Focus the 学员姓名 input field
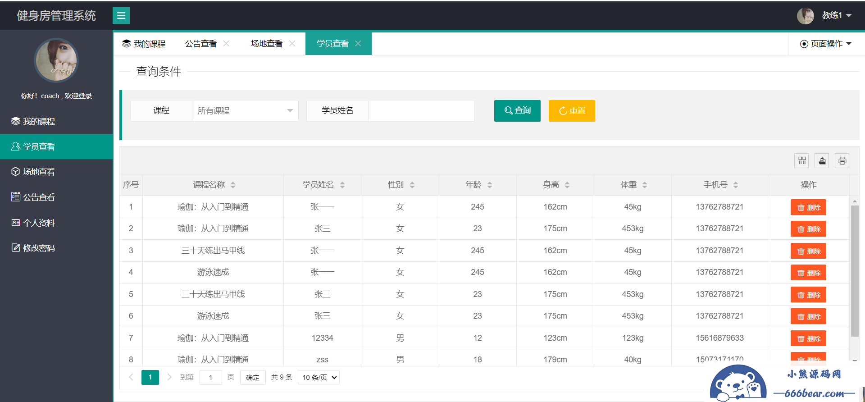 click(421, 111)
